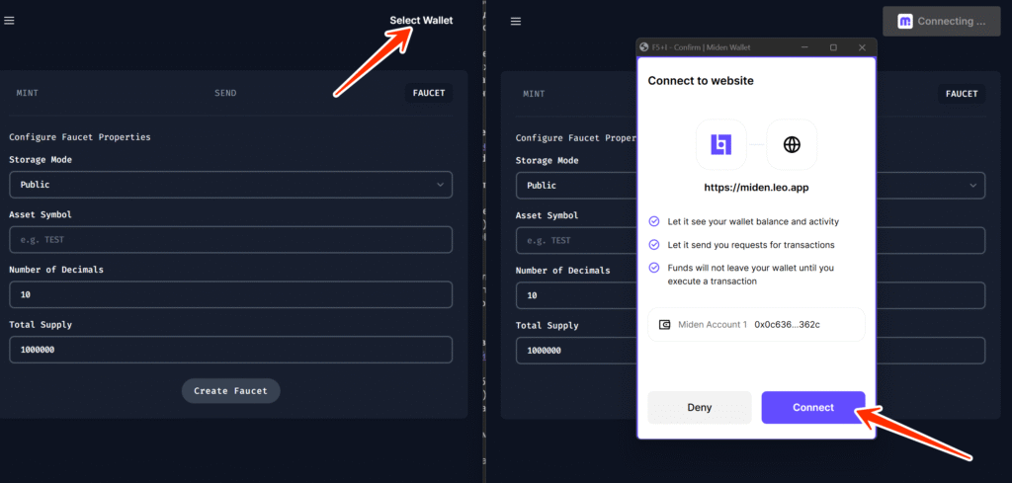Expand Storage Mode dropdown in right panel
This screenshot has width=1012, height=483.
[x=750, y=185]
